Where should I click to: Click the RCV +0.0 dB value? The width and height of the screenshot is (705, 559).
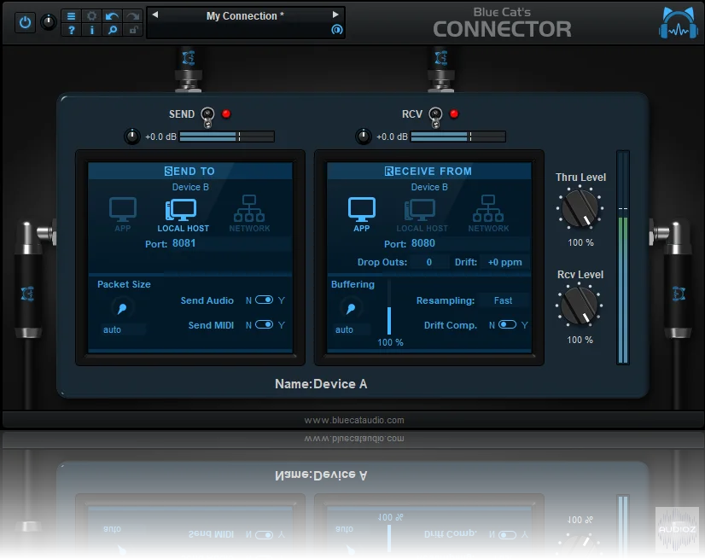tap(392, 137)
